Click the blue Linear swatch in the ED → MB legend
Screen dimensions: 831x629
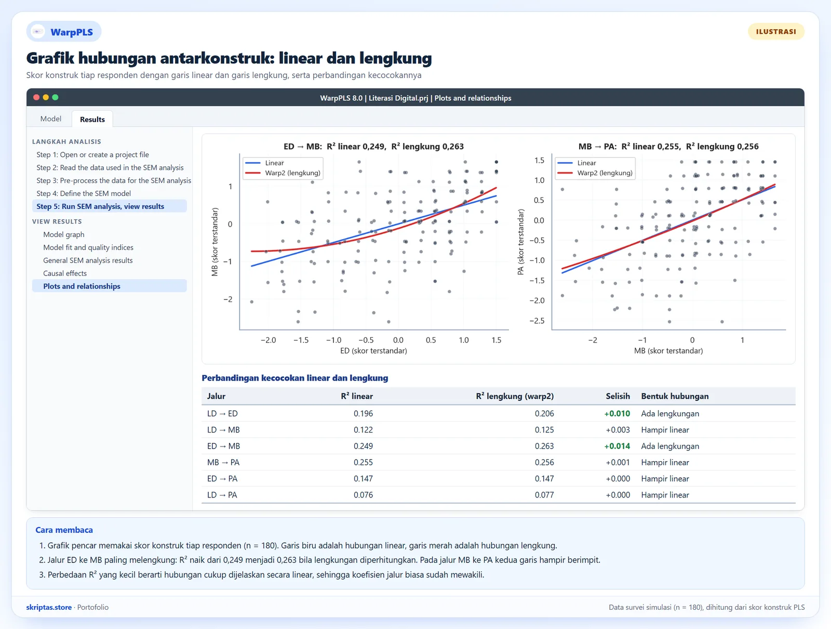(x=252, y=163)
